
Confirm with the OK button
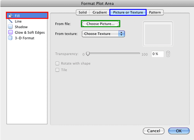tap(179, 131)
